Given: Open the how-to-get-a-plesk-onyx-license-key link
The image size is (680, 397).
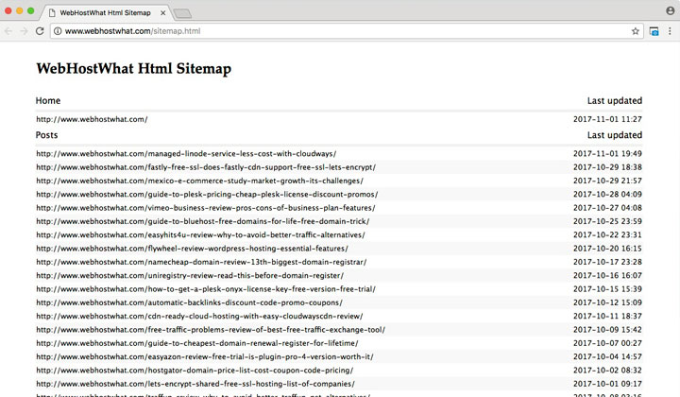Looking at the screenshot, I should (206, 289).
